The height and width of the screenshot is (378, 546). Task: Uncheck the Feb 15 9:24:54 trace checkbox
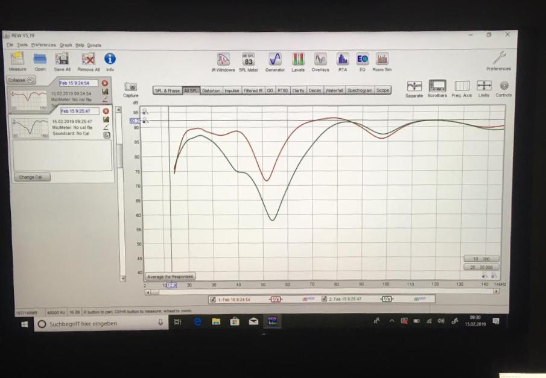tap(212, 299)
